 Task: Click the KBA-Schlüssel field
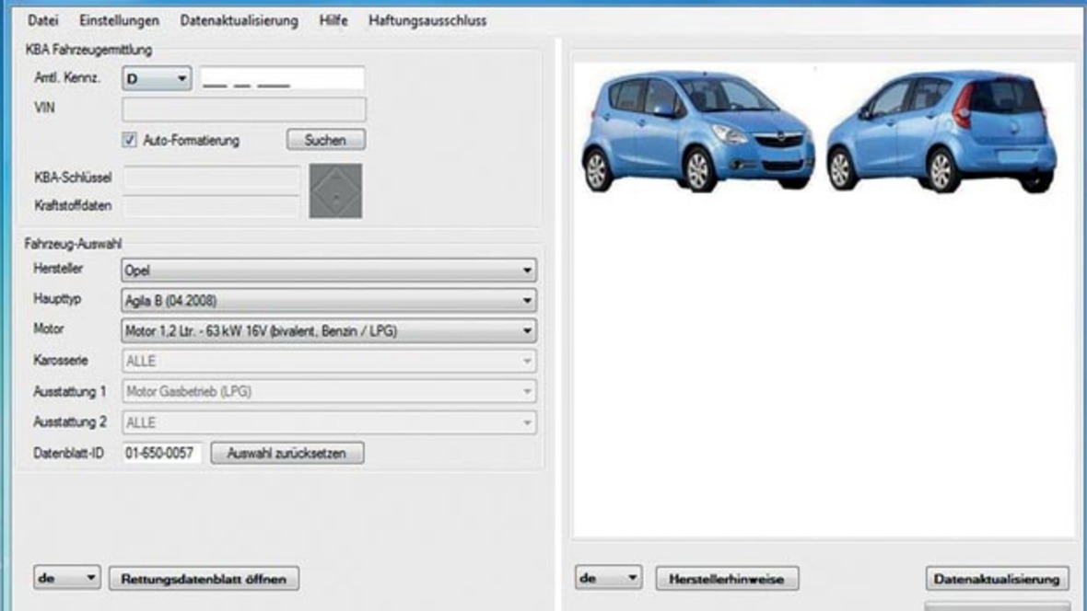click(212, 178)
